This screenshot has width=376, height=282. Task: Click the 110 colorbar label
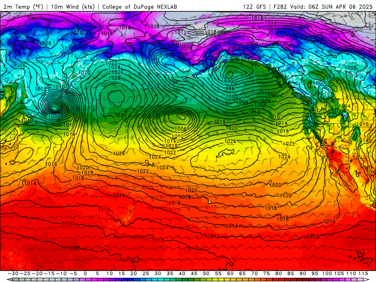[351, 274]
